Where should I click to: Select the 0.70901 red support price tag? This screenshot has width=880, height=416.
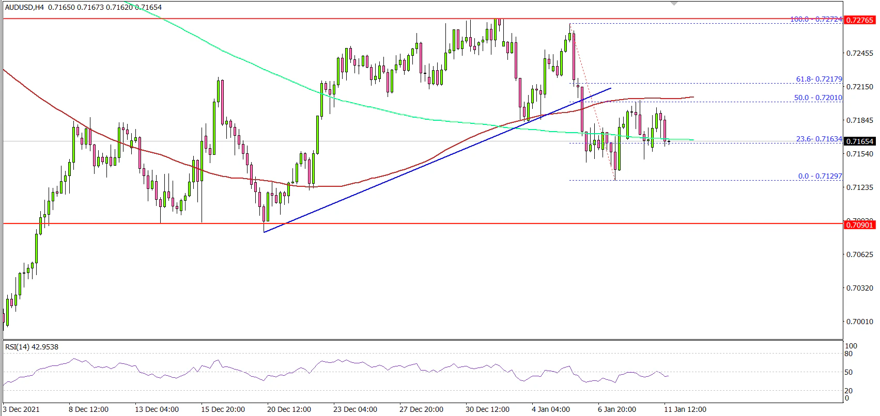tap(860, 225)
